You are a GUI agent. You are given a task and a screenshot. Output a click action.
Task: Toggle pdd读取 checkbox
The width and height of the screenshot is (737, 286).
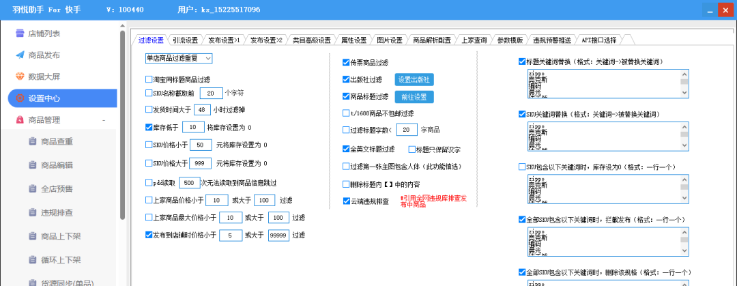(149, 182)
